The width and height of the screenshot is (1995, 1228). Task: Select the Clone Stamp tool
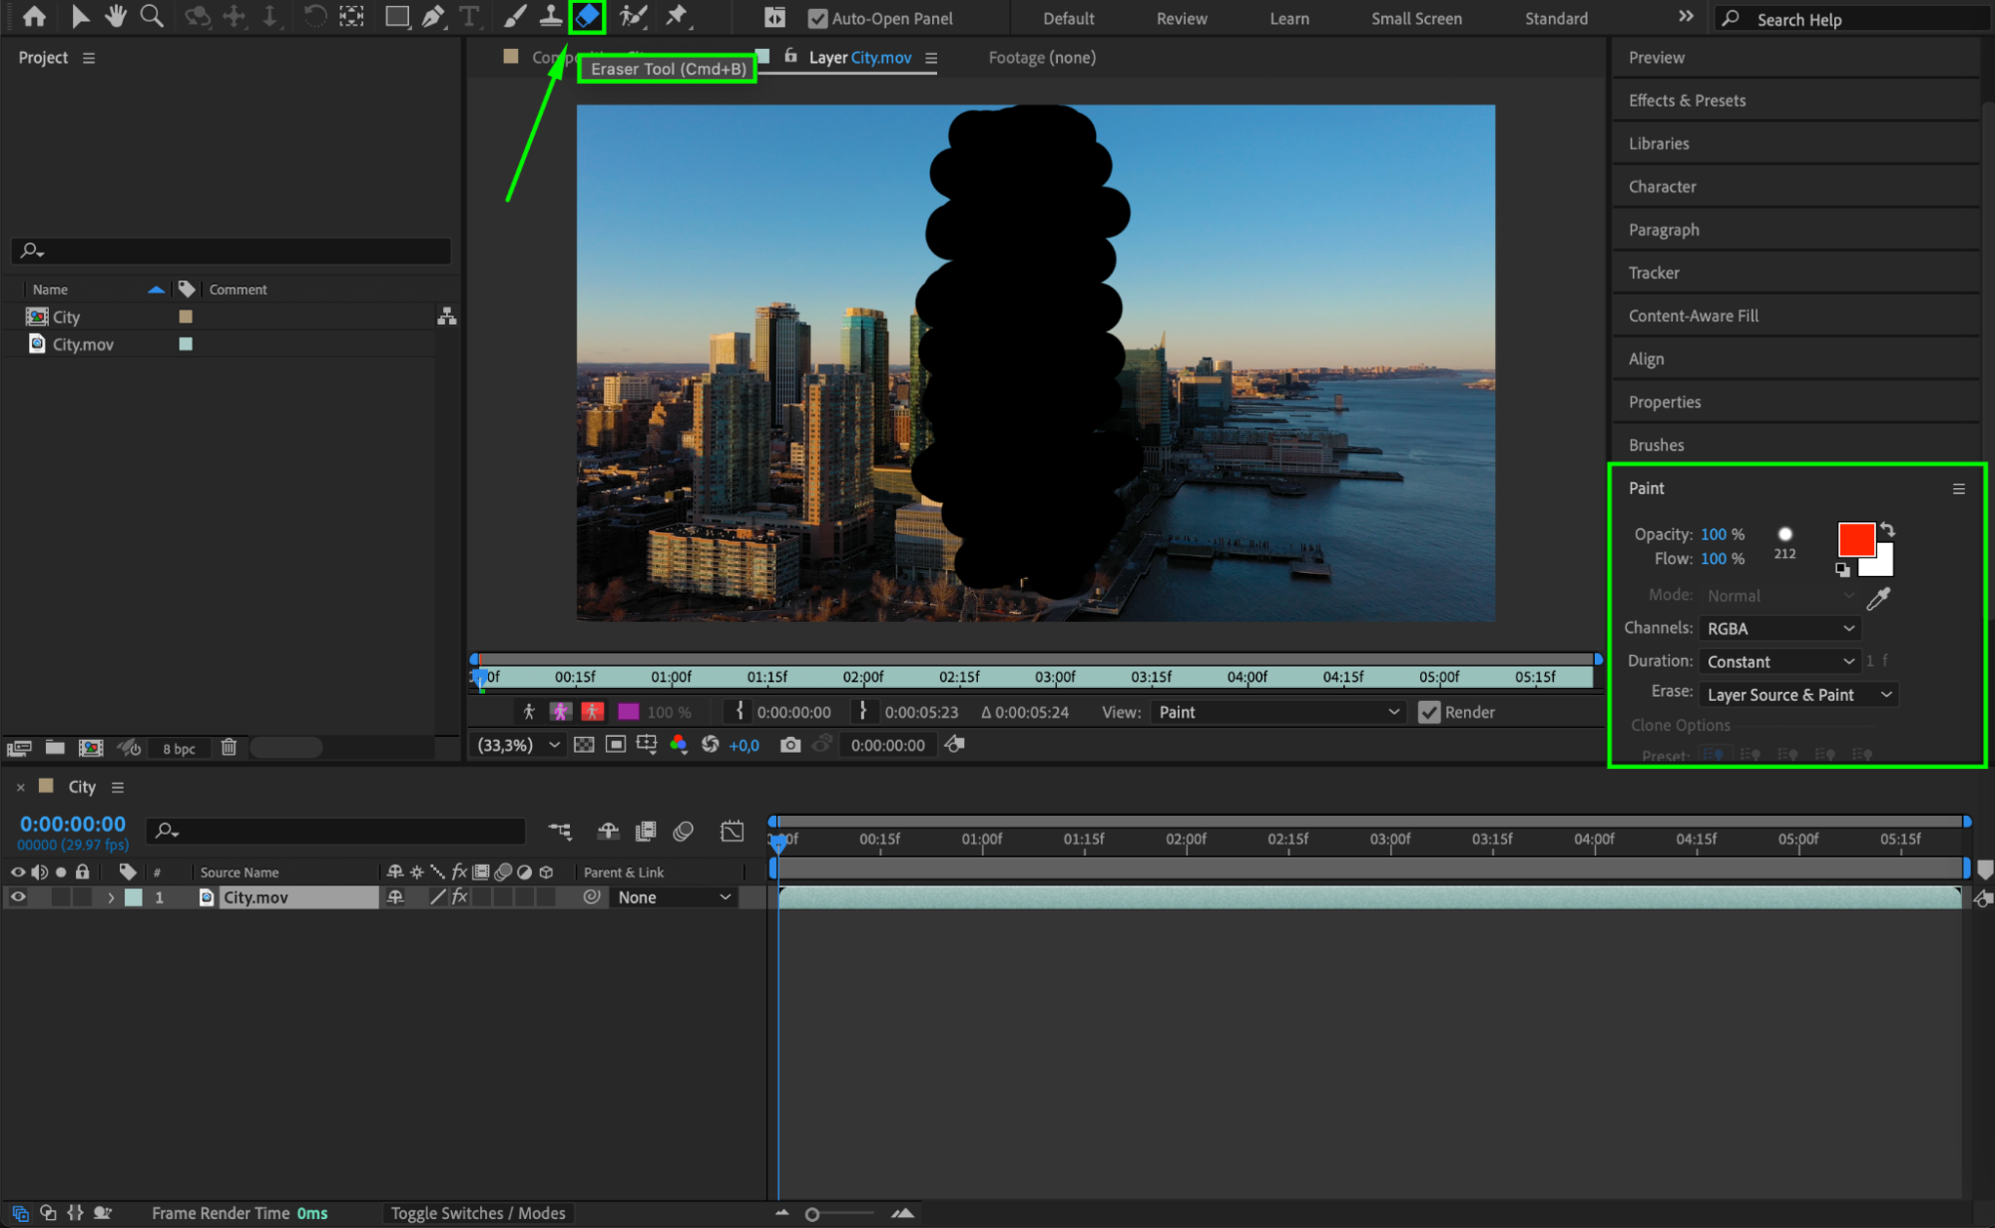tap(550, 16)
